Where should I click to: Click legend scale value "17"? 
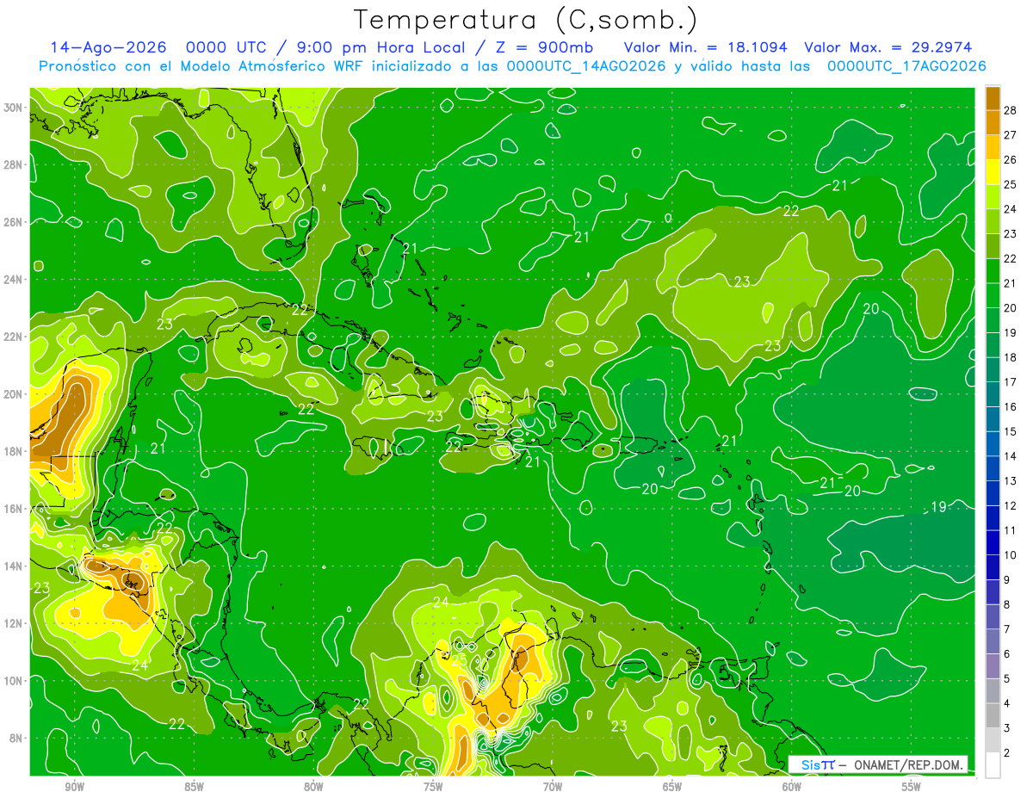pyautogui.click(x=1011, y=382)
